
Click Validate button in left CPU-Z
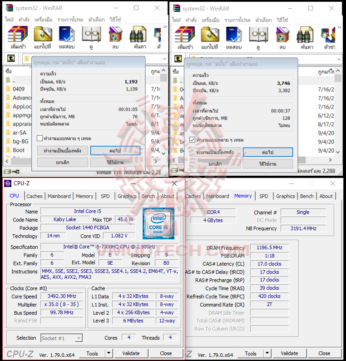point(131,353)
